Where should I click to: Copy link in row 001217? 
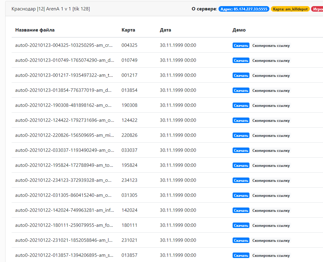click(271, 76)
